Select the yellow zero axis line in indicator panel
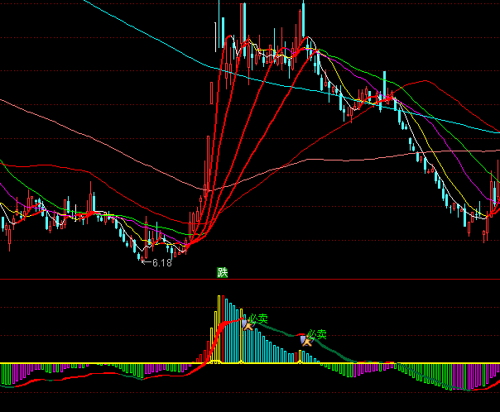Image resolution: width=500 pixels, height=412 pixels. 124,363
